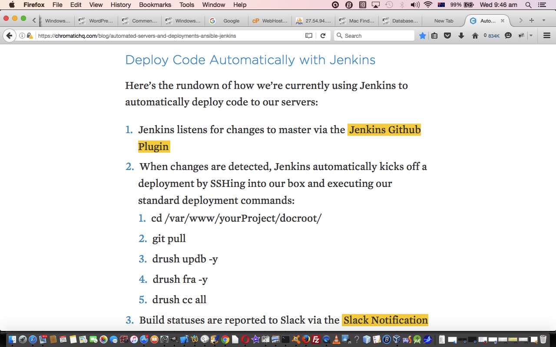This screenshot has width=556, height=347.
Task: Open Notification Center icon
Action: point(541,5)
